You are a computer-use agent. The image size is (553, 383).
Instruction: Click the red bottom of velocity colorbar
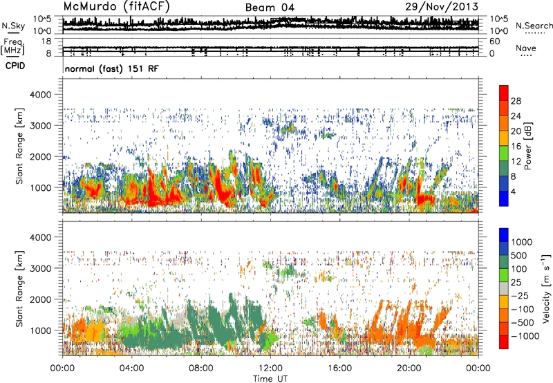(x=504, y=342)
